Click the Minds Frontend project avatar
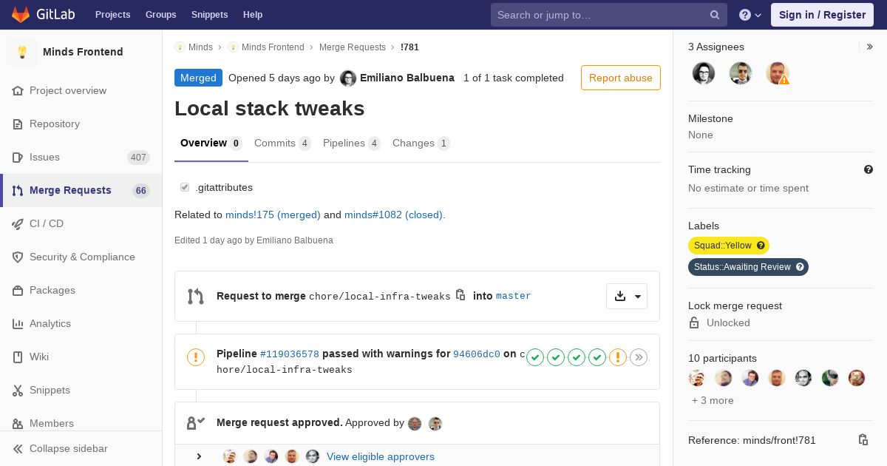 coord(22,52)
